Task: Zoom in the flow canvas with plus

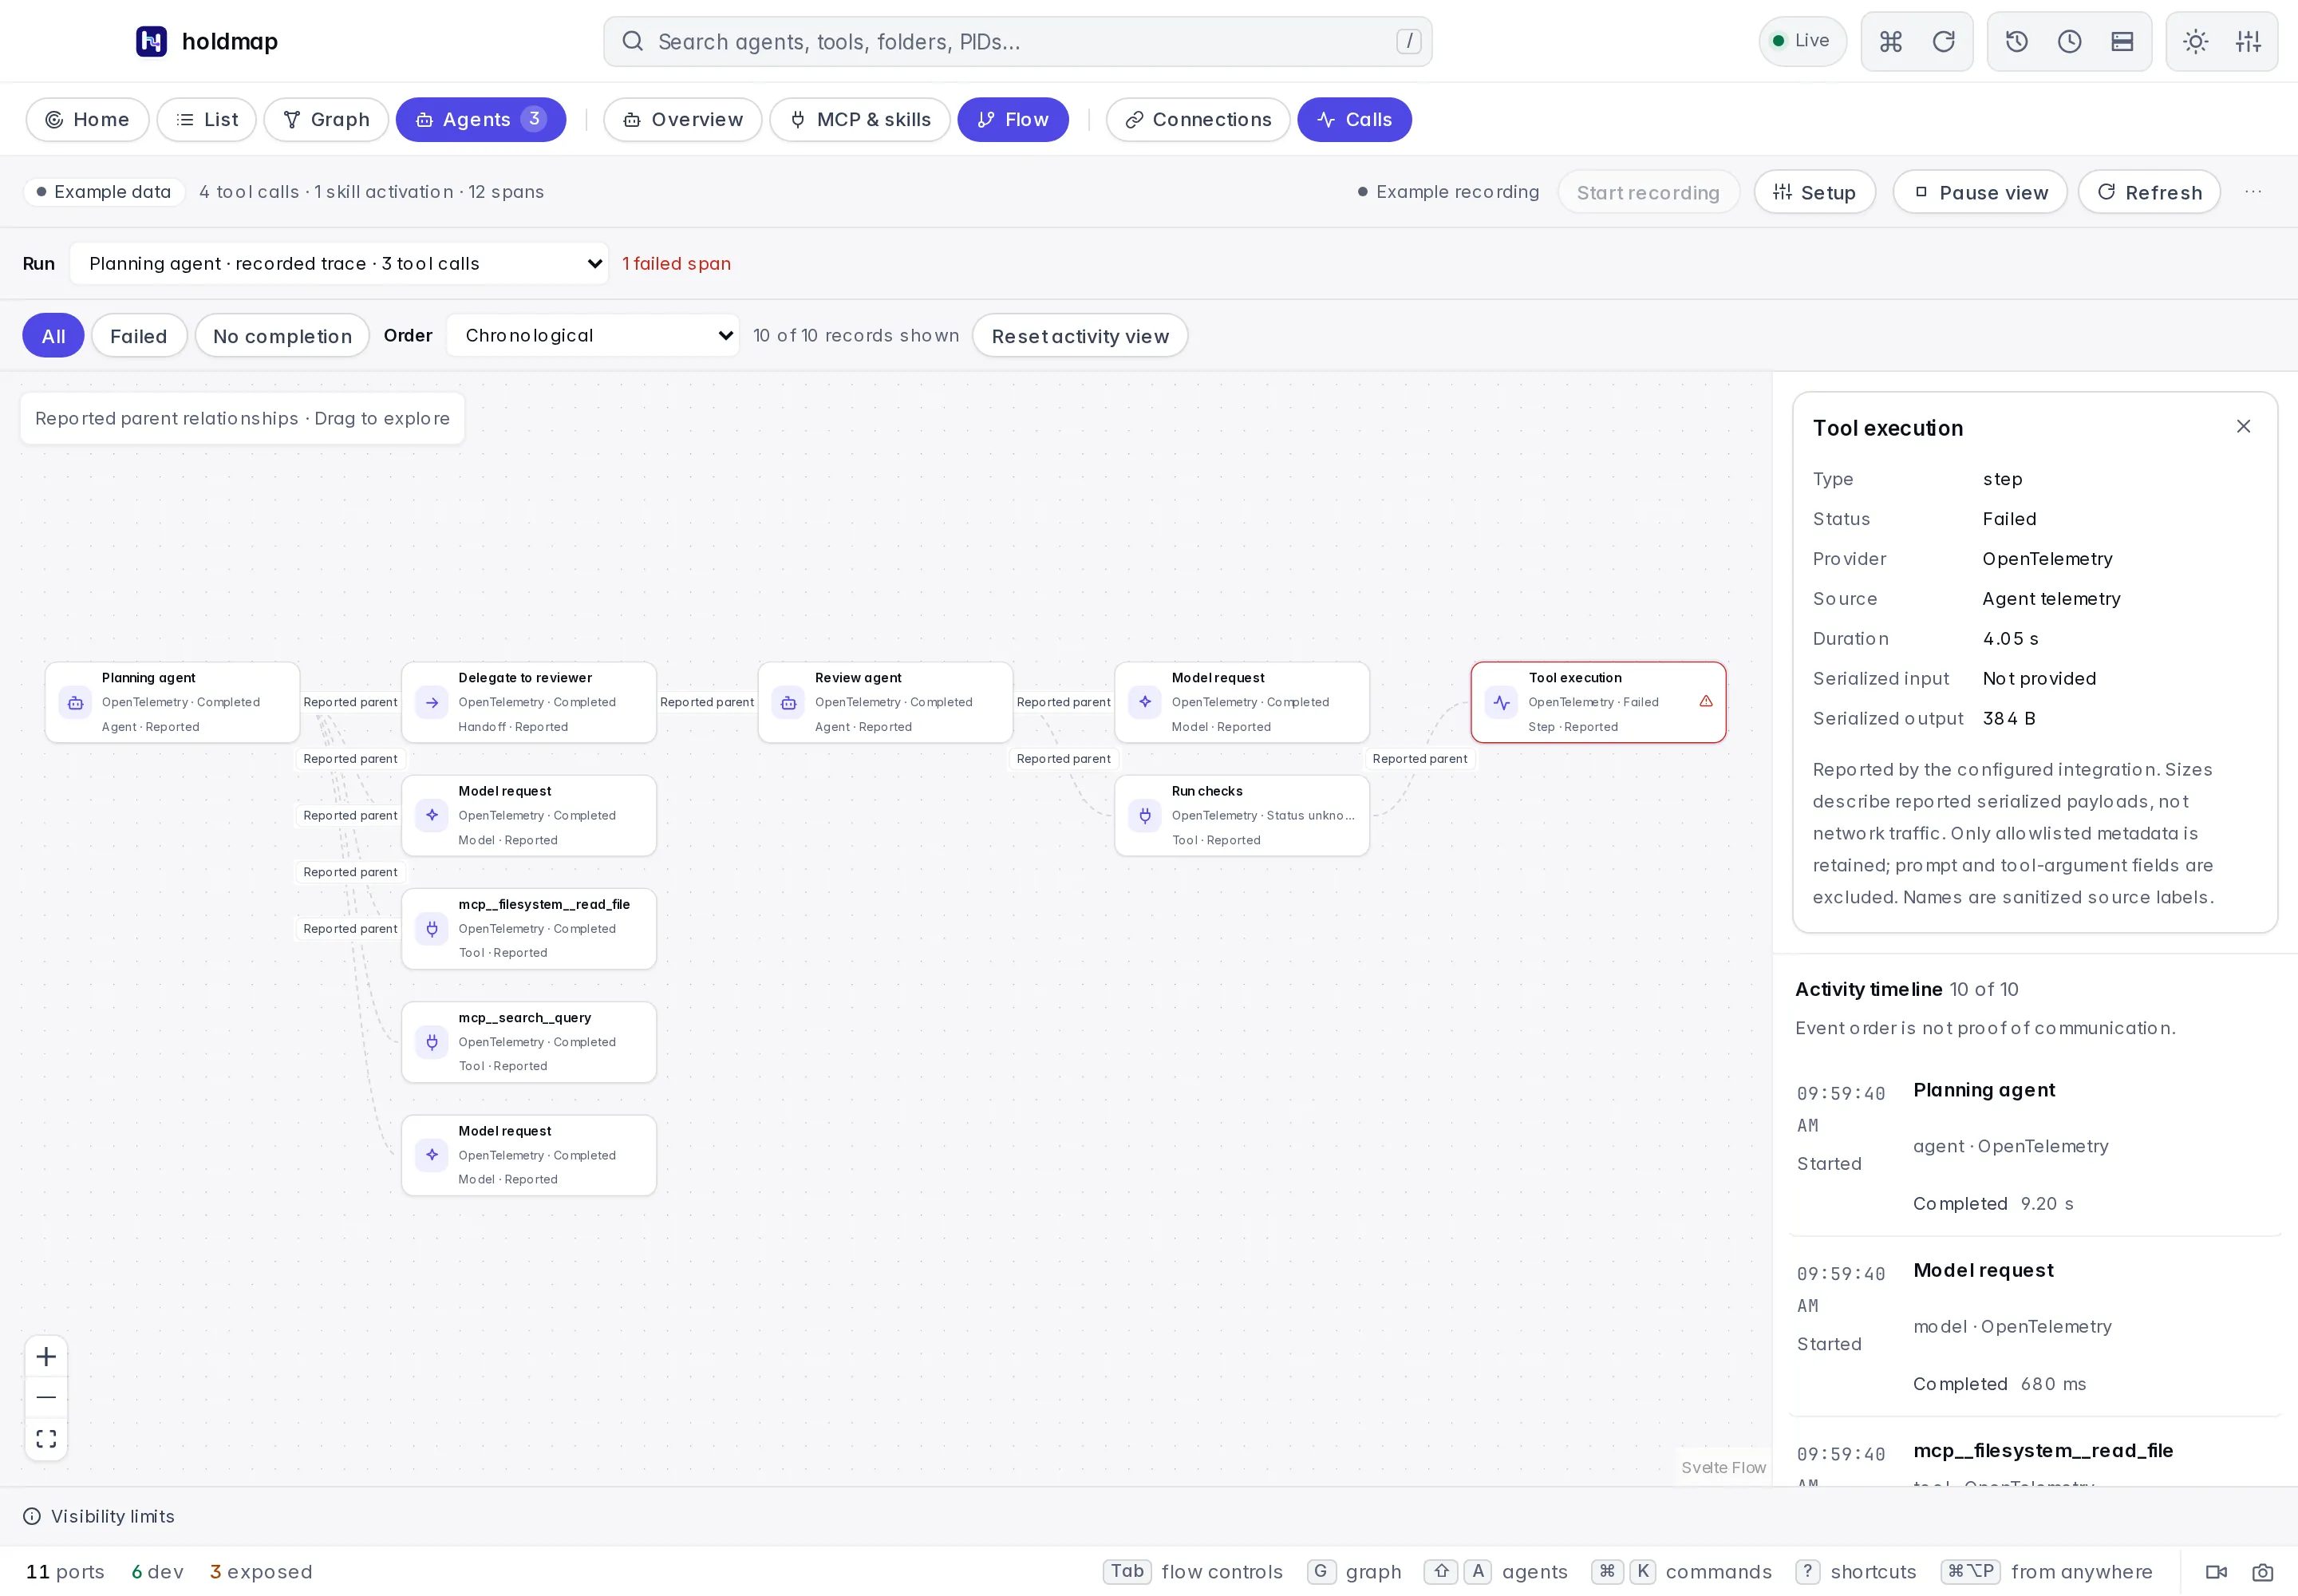Action: coord(46,1357)
